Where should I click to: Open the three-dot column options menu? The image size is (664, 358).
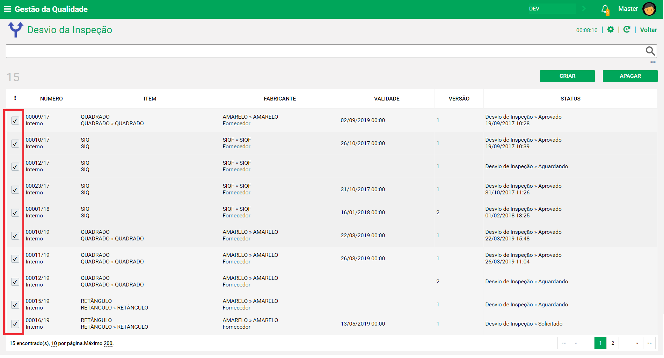click(x=15, y=98)
